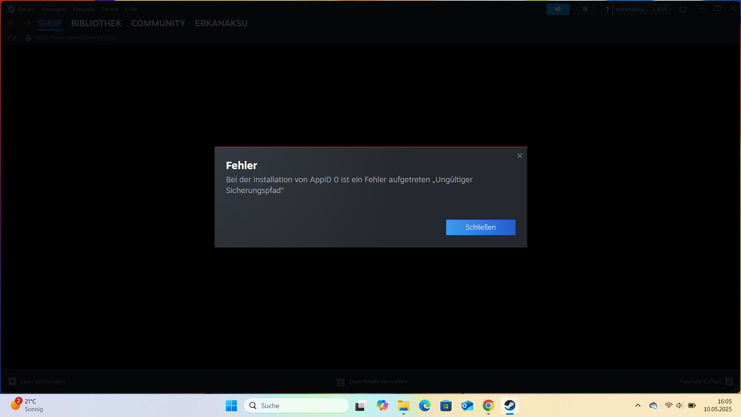Open the Spiele menu

(x=110, y=9)
